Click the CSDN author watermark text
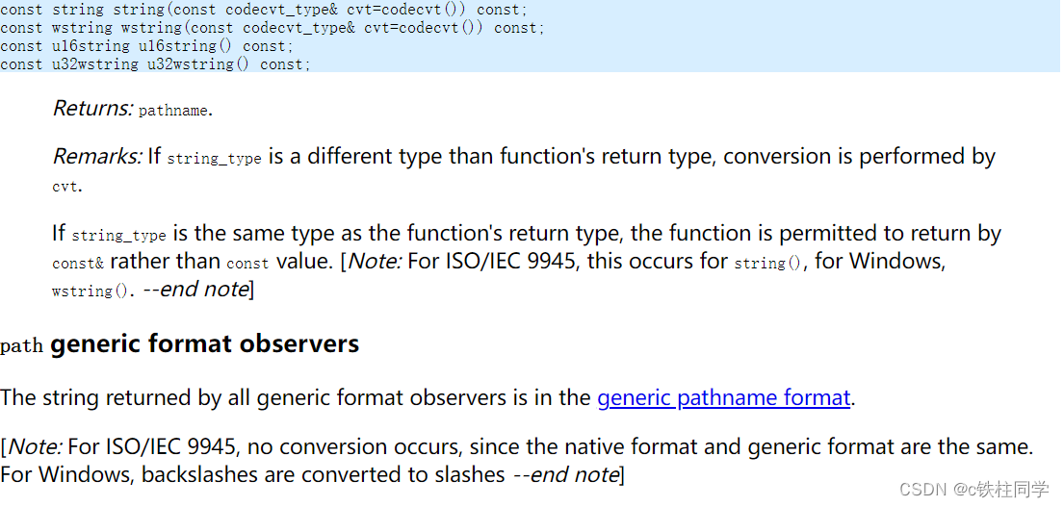Viewport: 1064px width, 507px height. pos(973,490)
